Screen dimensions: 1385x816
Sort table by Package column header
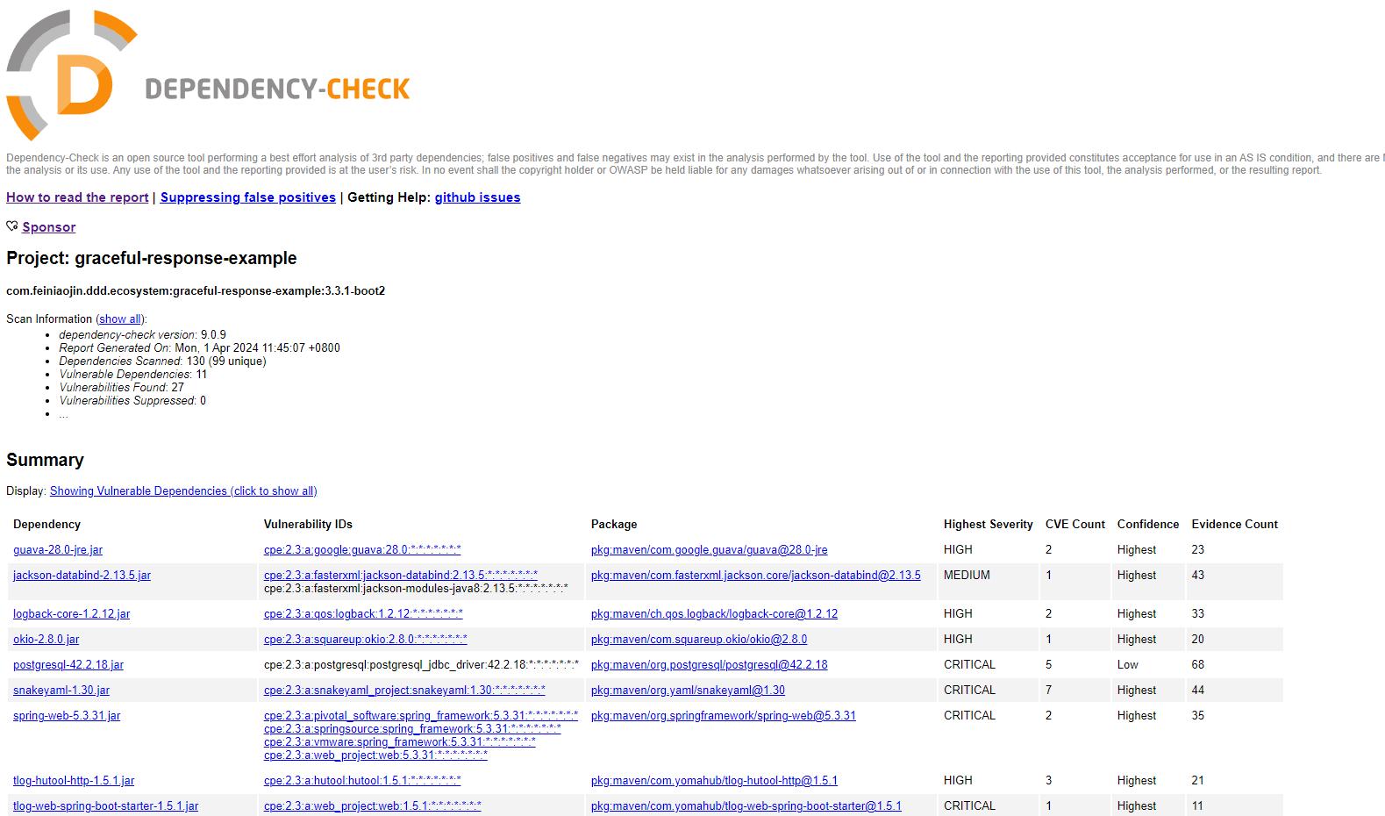coord(614,525)
